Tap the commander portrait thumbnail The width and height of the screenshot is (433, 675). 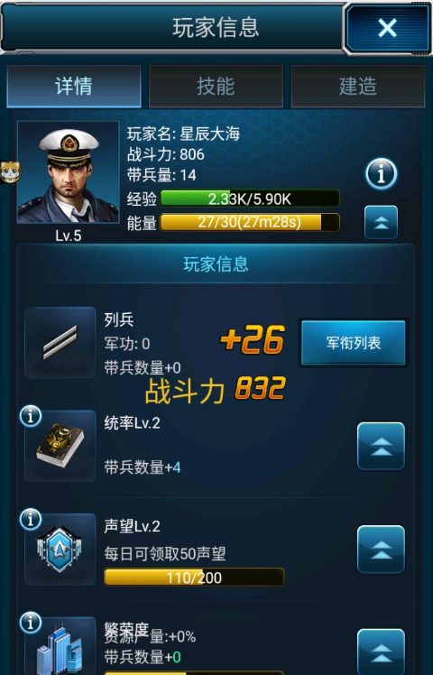pyautogui.click(x=68, y=172)
